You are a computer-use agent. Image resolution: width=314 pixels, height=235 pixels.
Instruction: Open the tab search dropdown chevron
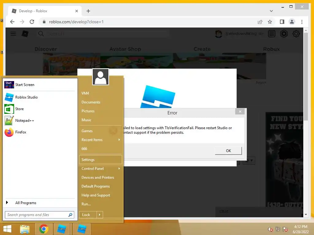(x=271, y=11)
